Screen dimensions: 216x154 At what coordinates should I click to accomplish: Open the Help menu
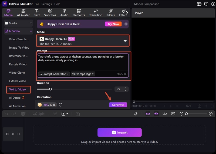coord(57,4)
